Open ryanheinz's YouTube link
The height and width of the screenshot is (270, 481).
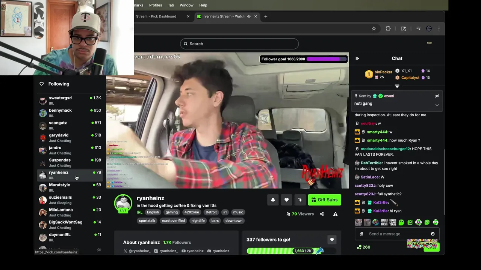[192, 251]
